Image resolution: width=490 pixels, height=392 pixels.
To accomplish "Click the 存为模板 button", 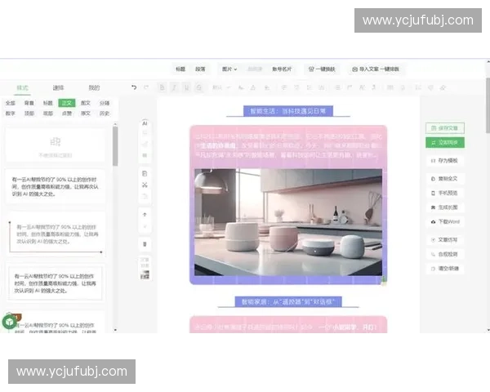I will pos(445,161).
